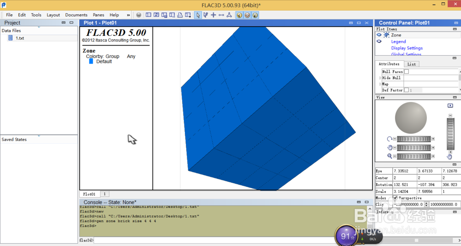This screenshot has height=246, width=461.
Task: Click the gray sphere execute icon in toolbar
Action: pyautogui.click(x=139, y=15)
